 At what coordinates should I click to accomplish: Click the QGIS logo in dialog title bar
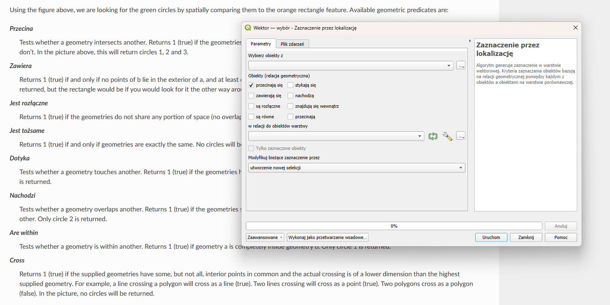click(x=248, y=28)
